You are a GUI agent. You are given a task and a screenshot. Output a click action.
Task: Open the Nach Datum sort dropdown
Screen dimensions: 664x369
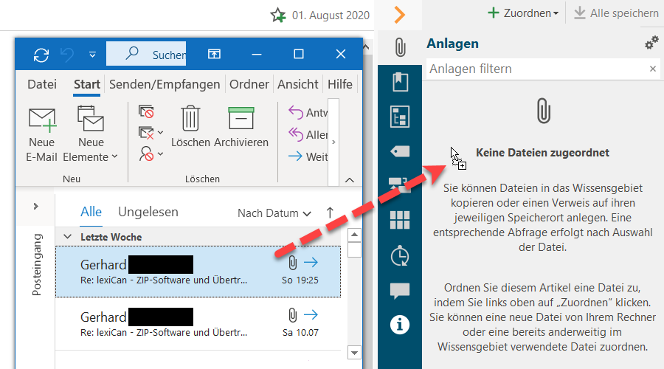click(x=274, y=213)
